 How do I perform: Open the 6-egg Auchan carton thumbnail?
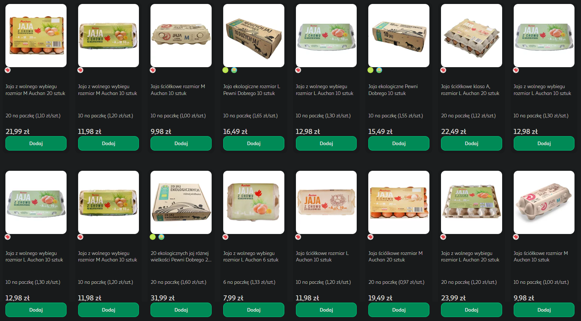(254, 202)
